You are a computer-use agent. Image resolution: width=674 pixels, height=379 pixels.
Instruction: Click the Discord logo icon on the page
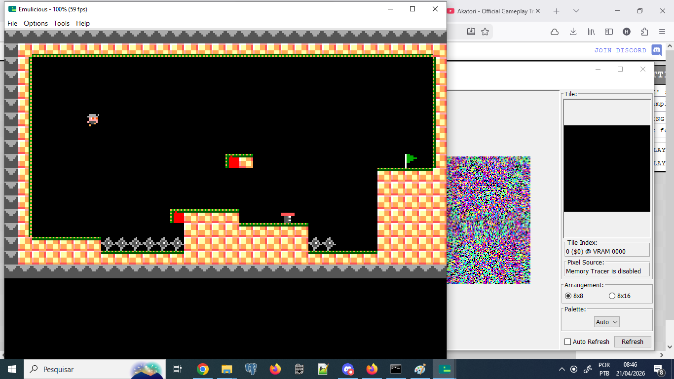coord(657,50)
